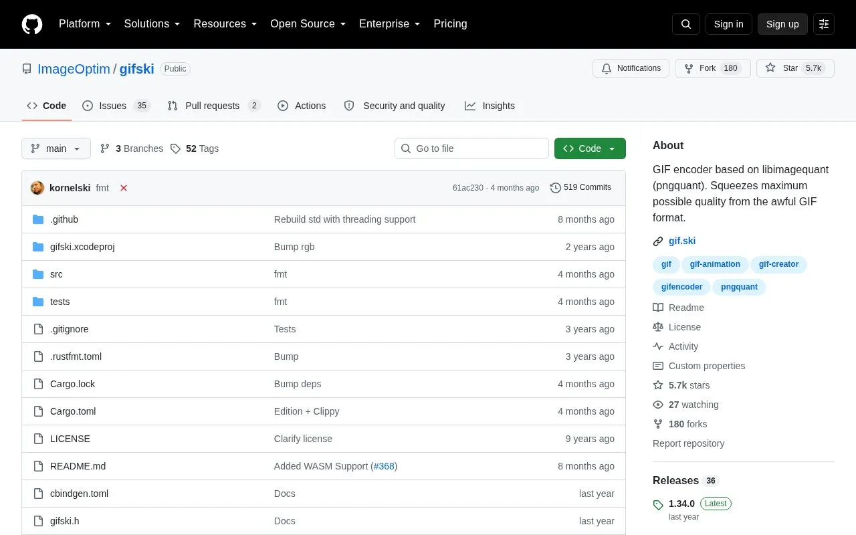Click the tag icon beside release 1.34.0
Screen dimensions: 856x535
(658, 505)
